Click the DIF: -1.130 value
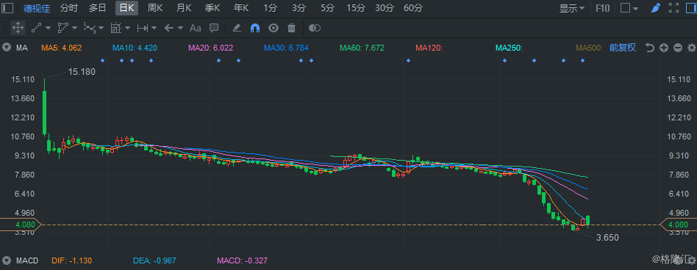Screen dimensions: 697x270 (x=72, y=260)
